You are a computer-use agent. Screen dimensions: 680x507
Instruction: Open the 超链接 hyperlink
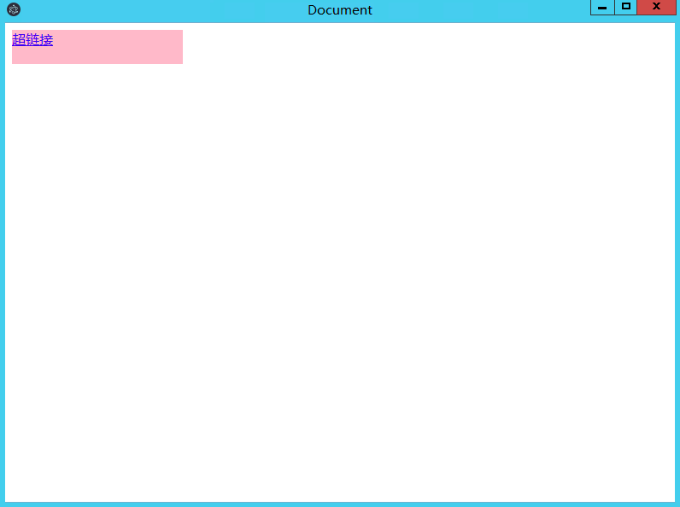click(32, 40)
